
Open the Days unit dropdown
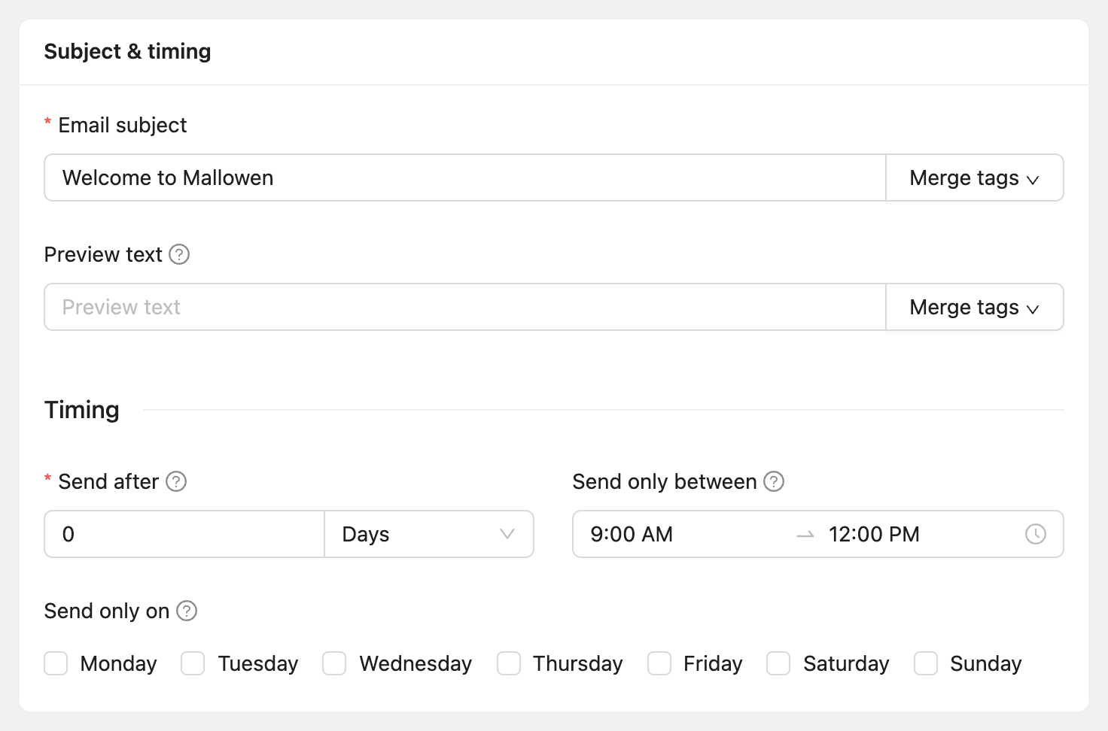click(429, 534)
